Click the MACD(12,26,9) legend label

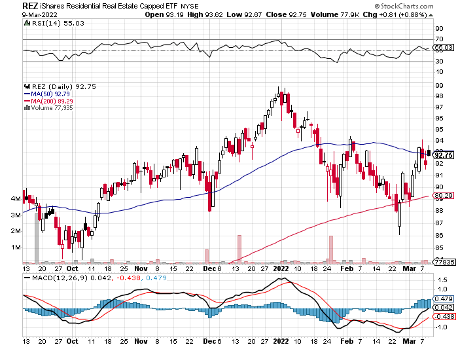click(x=60, y=278)
